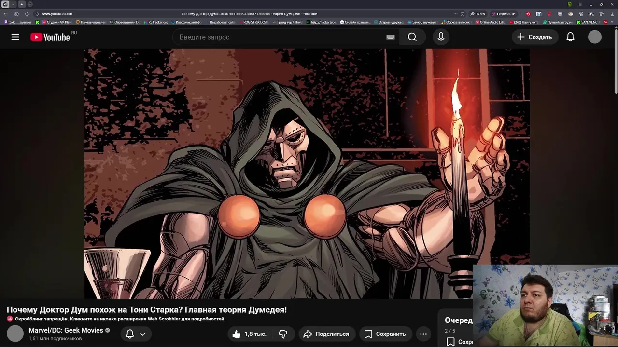Screen dimensions: 618x347
Task: Open the ROG STRIX B650 bookmark
Action: pyautogui.click(x=253, y=22)
